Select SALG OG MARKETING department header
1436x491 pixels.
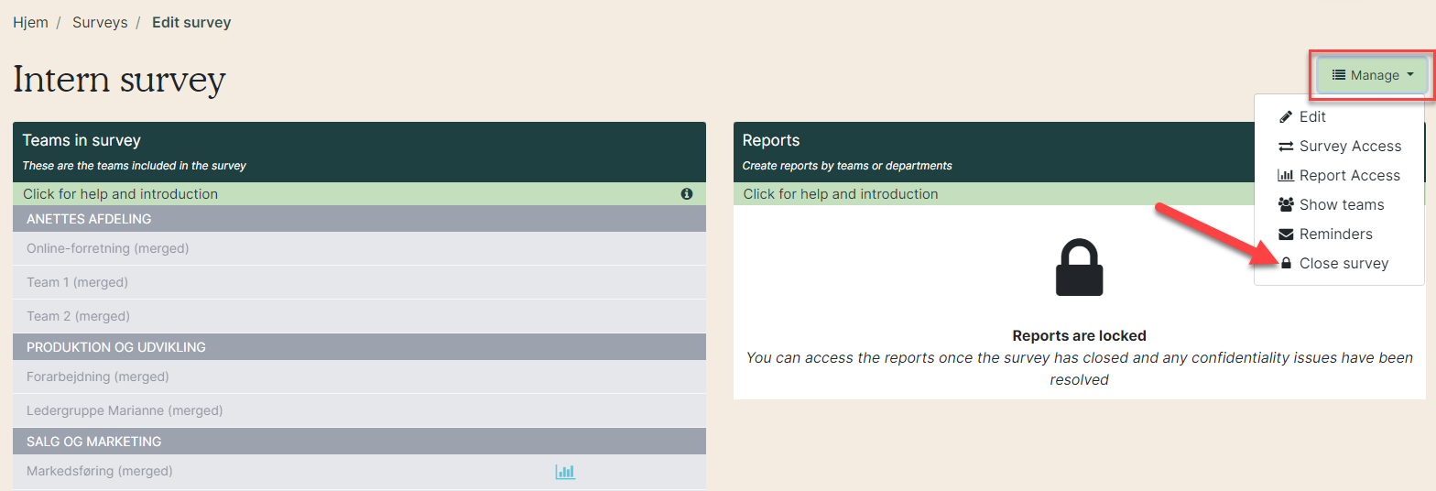[x=359, y=442]
